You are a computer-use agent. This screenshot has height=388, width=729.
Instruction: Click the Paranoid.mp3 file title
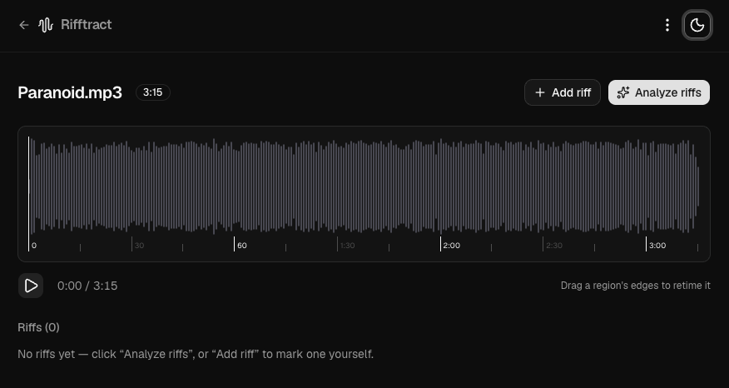point(70,92)
